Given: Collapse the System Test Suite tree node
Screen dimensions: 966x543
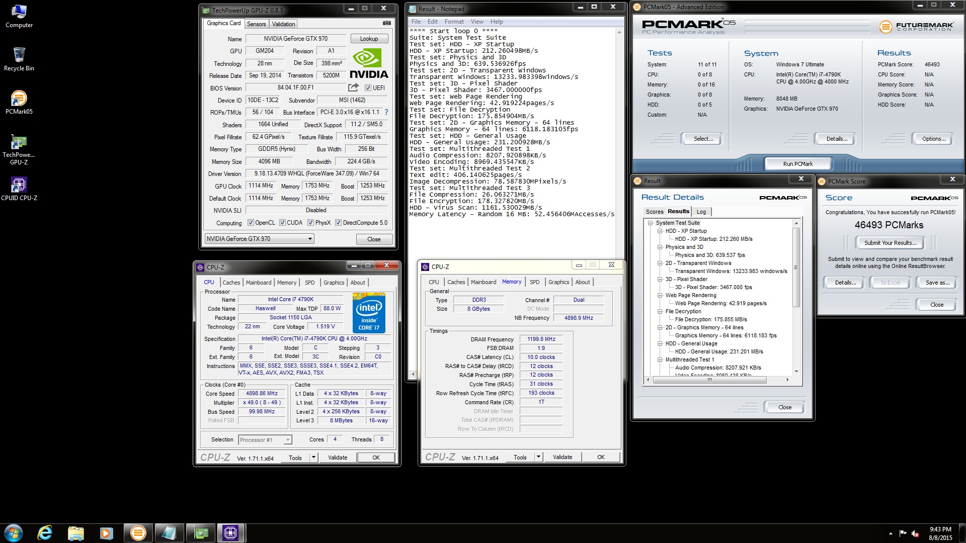Looking at the screenshot, I should tap(650, 223).
